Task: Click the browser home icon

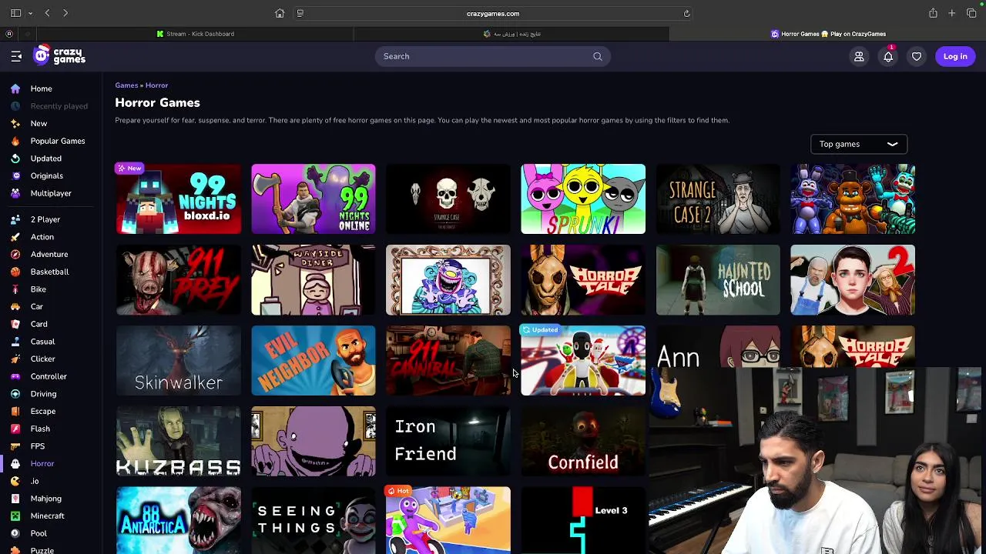Action: click(x=280, y=13)
